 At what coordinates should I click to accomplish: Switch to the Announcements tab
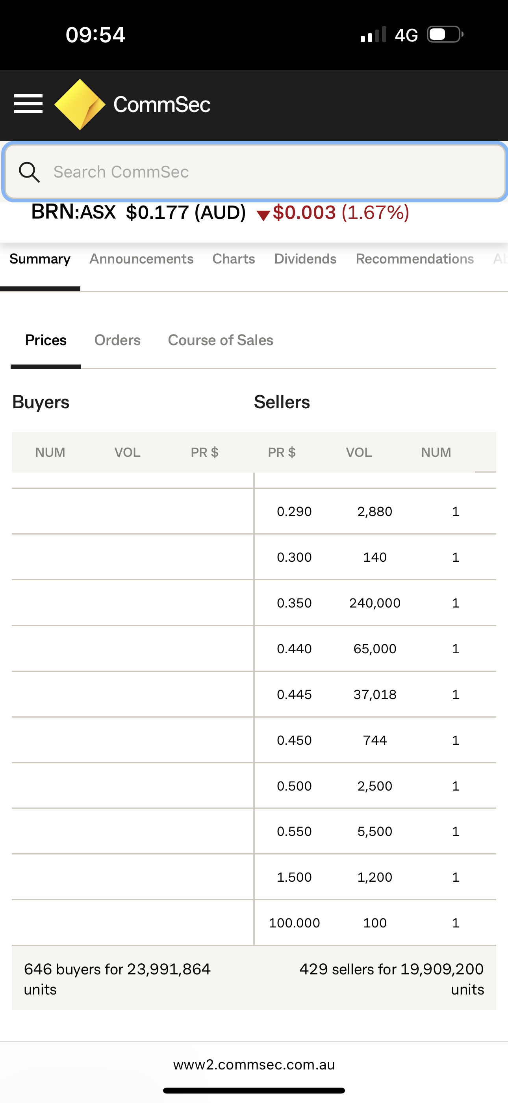[141, 259]
